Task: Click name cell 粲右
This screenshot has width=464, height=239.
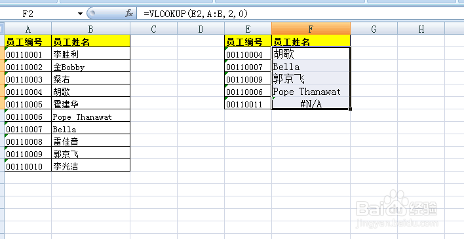Action: point(91,78)
